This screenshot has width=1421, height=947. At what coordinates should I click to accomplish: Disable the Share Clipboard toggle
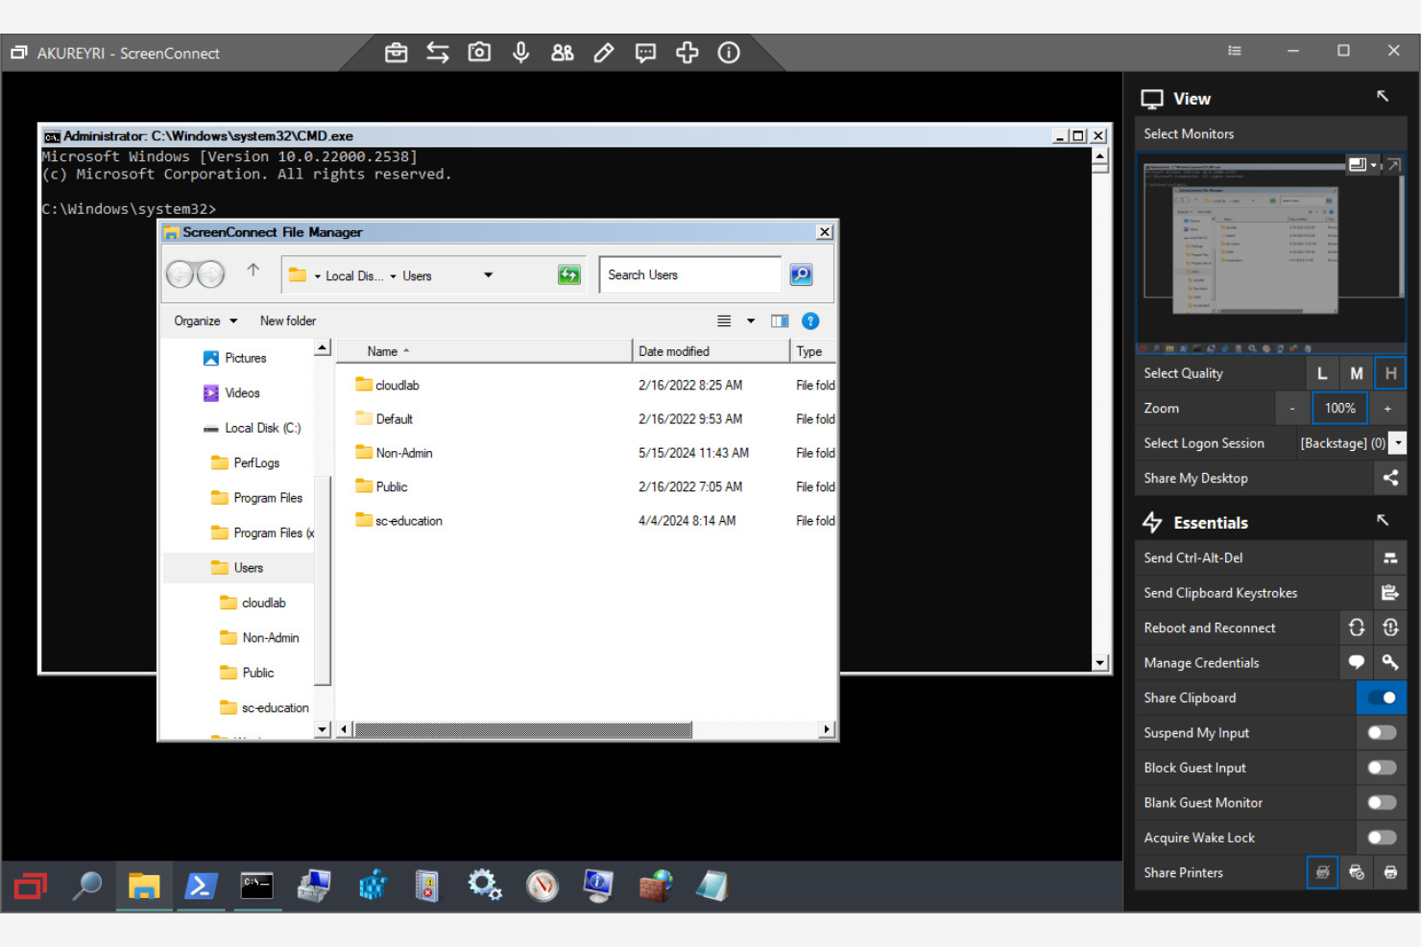coord(1382,698)
